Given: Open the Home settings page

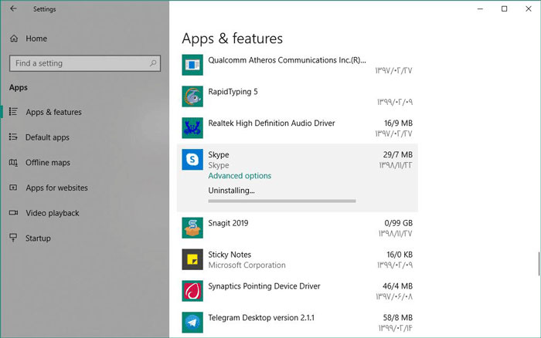Looking at the screenshot, I should [x=36, y=39].
